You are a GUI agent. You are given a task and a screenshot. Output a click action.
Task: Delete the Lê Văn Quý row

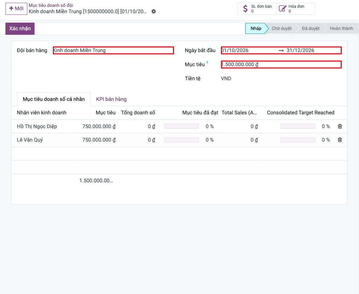[x=340, y=140]
